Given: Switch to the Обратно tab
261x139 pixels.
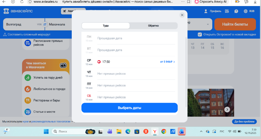Looking at the screenshot, I should pyautogui.click(x=154, y=26).
